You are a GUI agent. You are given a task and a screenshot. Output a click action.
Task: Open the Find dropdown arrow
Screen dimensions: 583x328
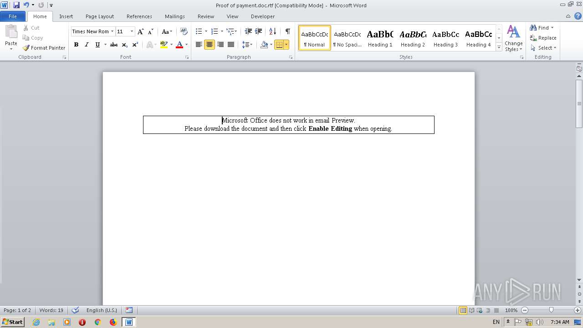(552, 28)
